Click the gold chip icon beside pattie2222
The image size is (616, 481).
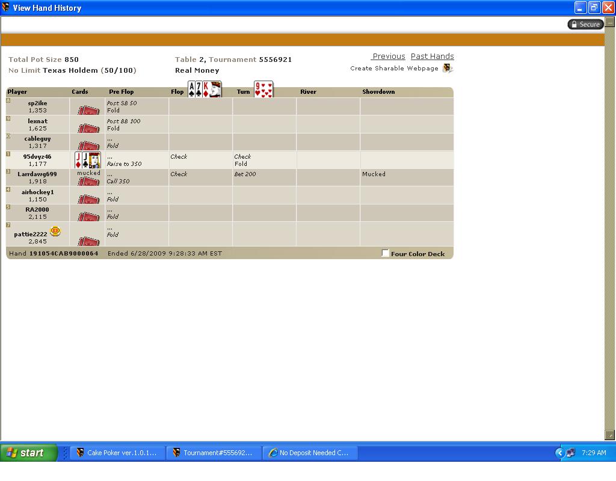[55, 231]
